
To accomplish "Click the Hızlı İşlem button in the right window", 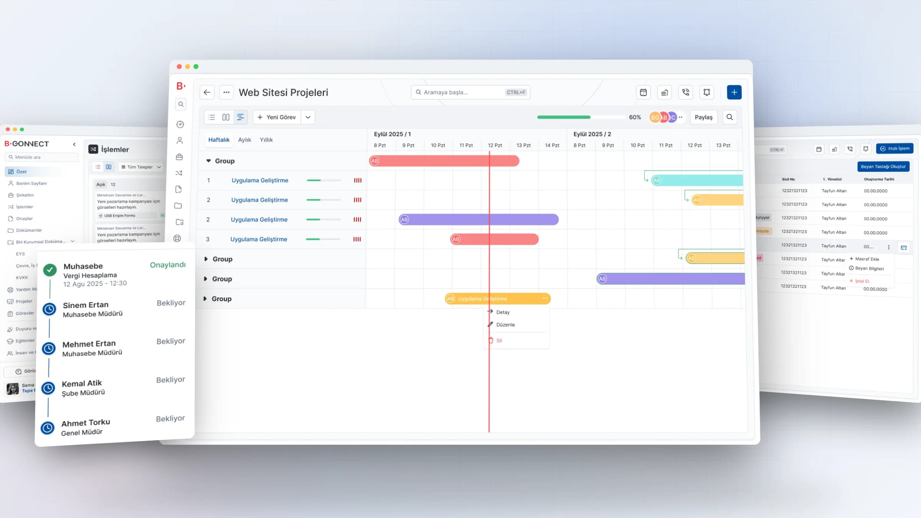I will (895, 148).
